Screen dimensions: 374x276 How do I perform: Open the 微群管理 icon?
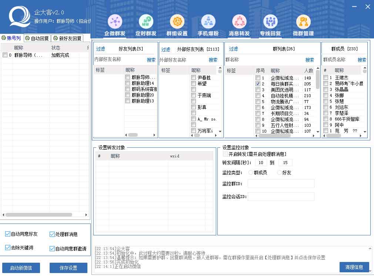point(303,22)
